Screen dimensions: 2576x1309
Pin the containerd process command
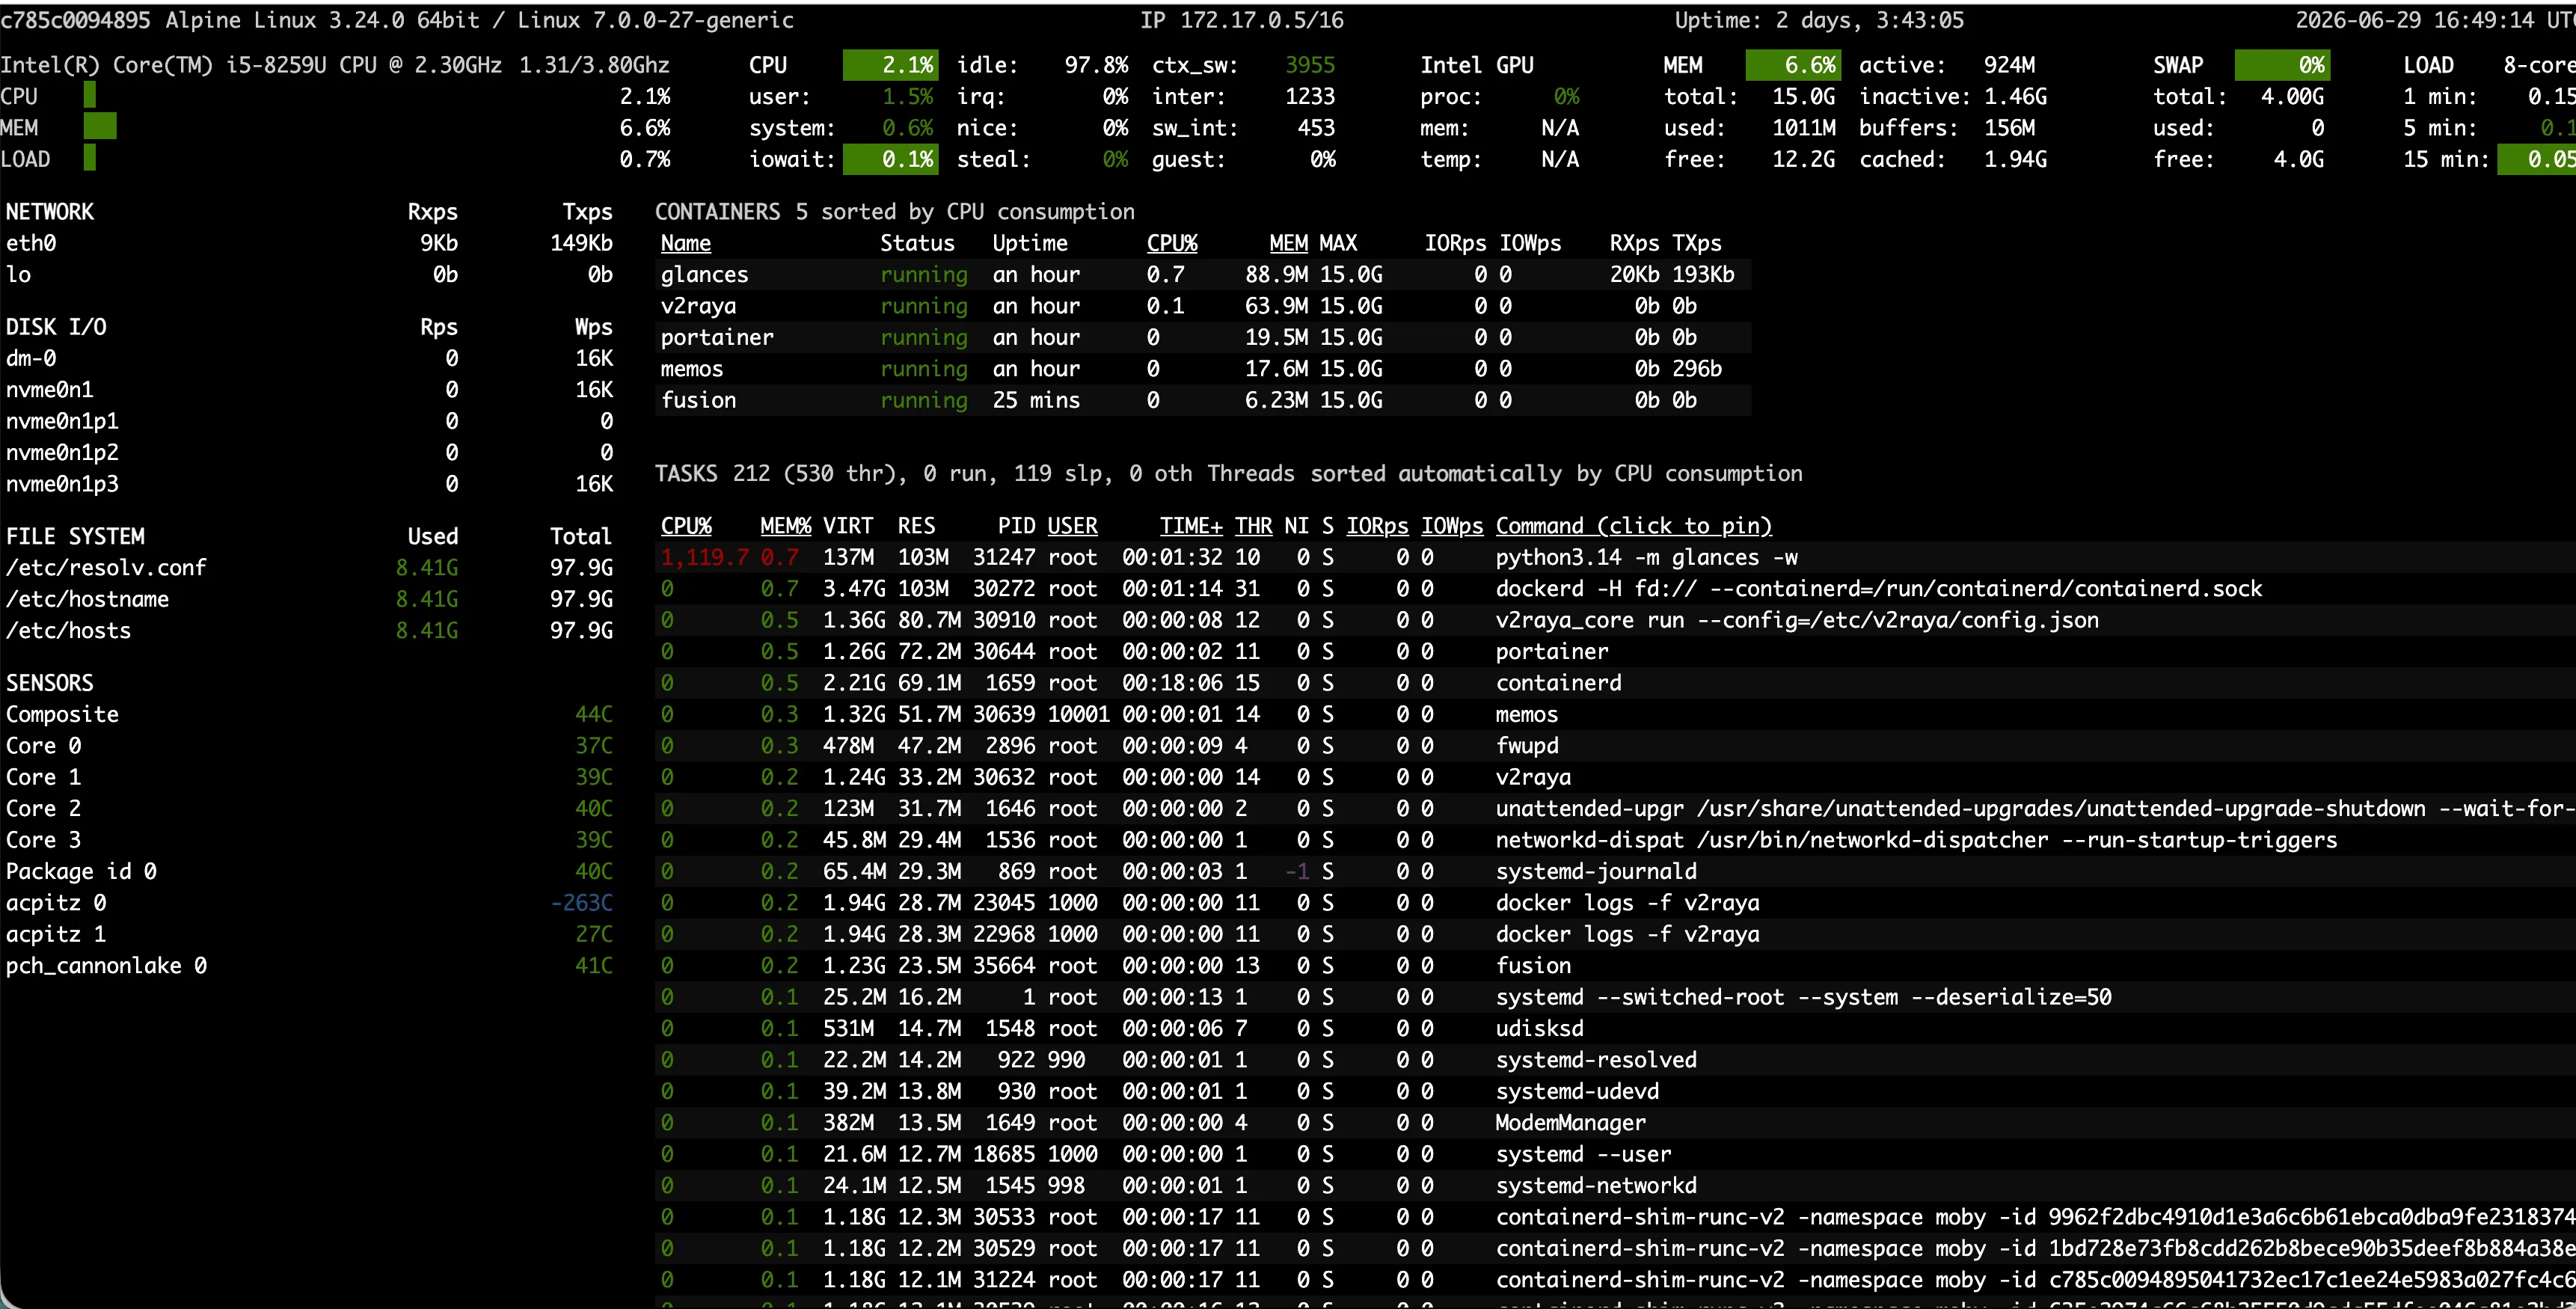coord(1558,683)
